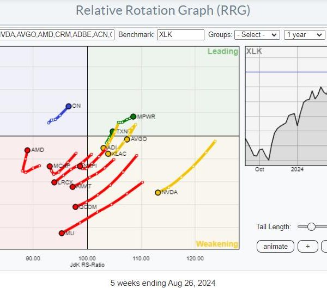Click the 90.00 axis value
This screenshot has width=327, height=288.
33,259
